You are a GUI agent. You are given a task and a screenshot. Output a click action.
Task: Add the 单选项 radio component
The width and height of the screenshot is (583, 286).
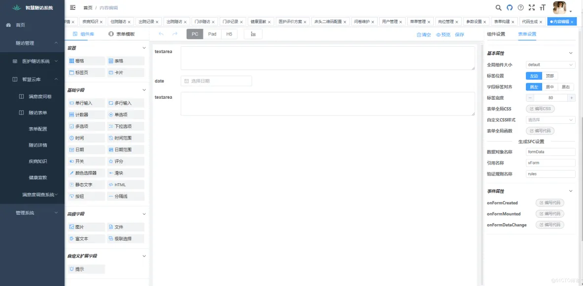tap(126, 114)
